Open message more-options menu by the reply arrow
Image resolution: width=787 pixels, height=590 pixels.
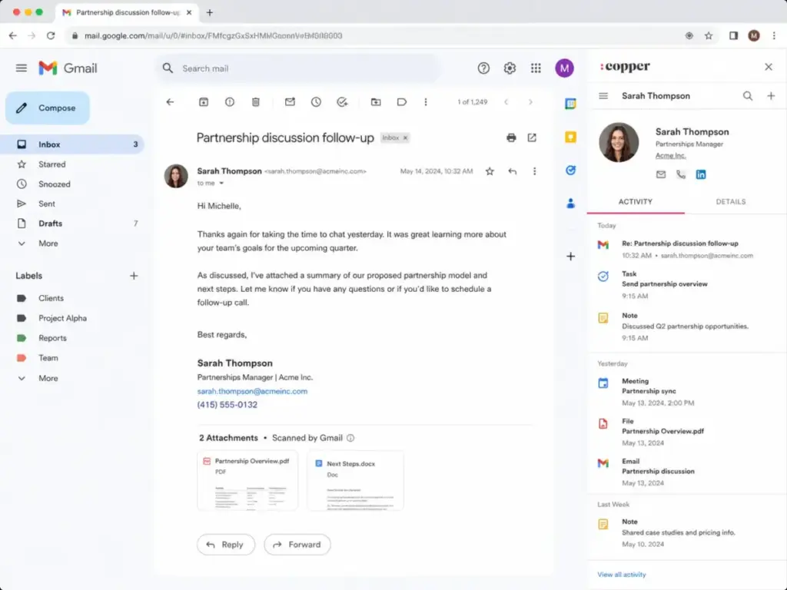(x=535, y=171)
